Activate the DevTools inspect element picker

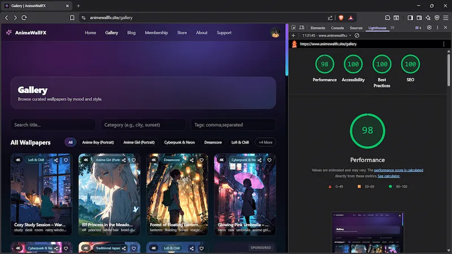(x=293, y=28)
